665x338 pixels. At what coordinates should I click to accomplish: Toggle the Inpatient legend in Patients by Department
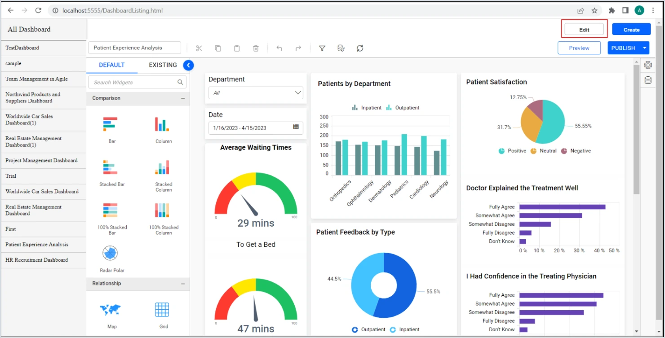367,108
